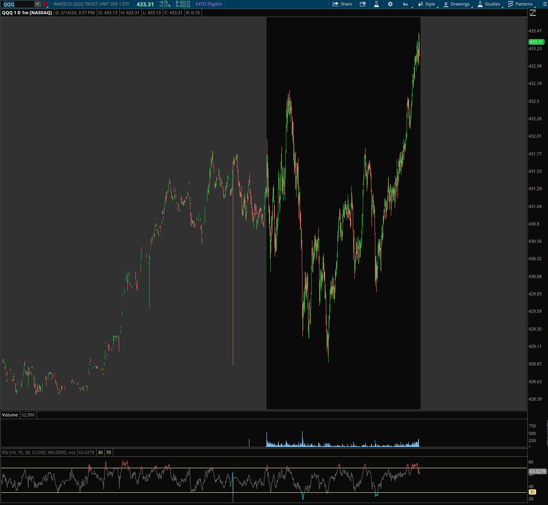Click the ask price A: 433.32
The width and height of the screenshot is (548, 505).
[x=182, y=6]
